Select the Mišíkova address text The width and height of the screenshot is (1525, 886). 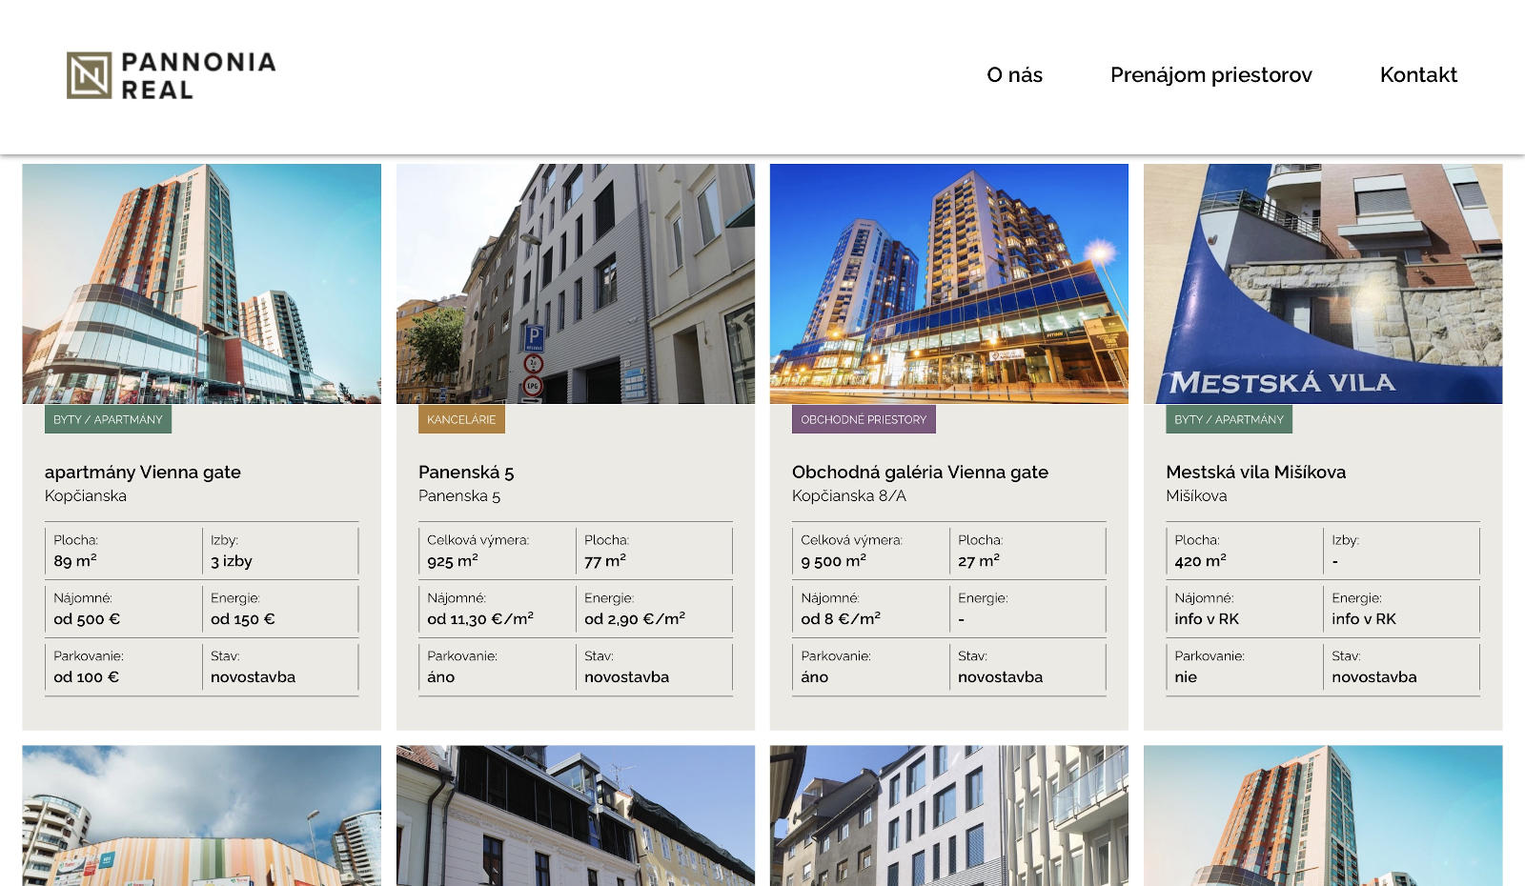(x=1196, y=495)
